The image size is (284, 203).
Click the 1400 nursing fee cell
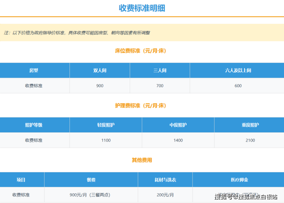click(x=178, y=140)
